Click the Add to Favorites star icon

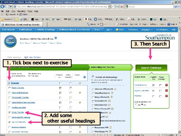(17, 19)
